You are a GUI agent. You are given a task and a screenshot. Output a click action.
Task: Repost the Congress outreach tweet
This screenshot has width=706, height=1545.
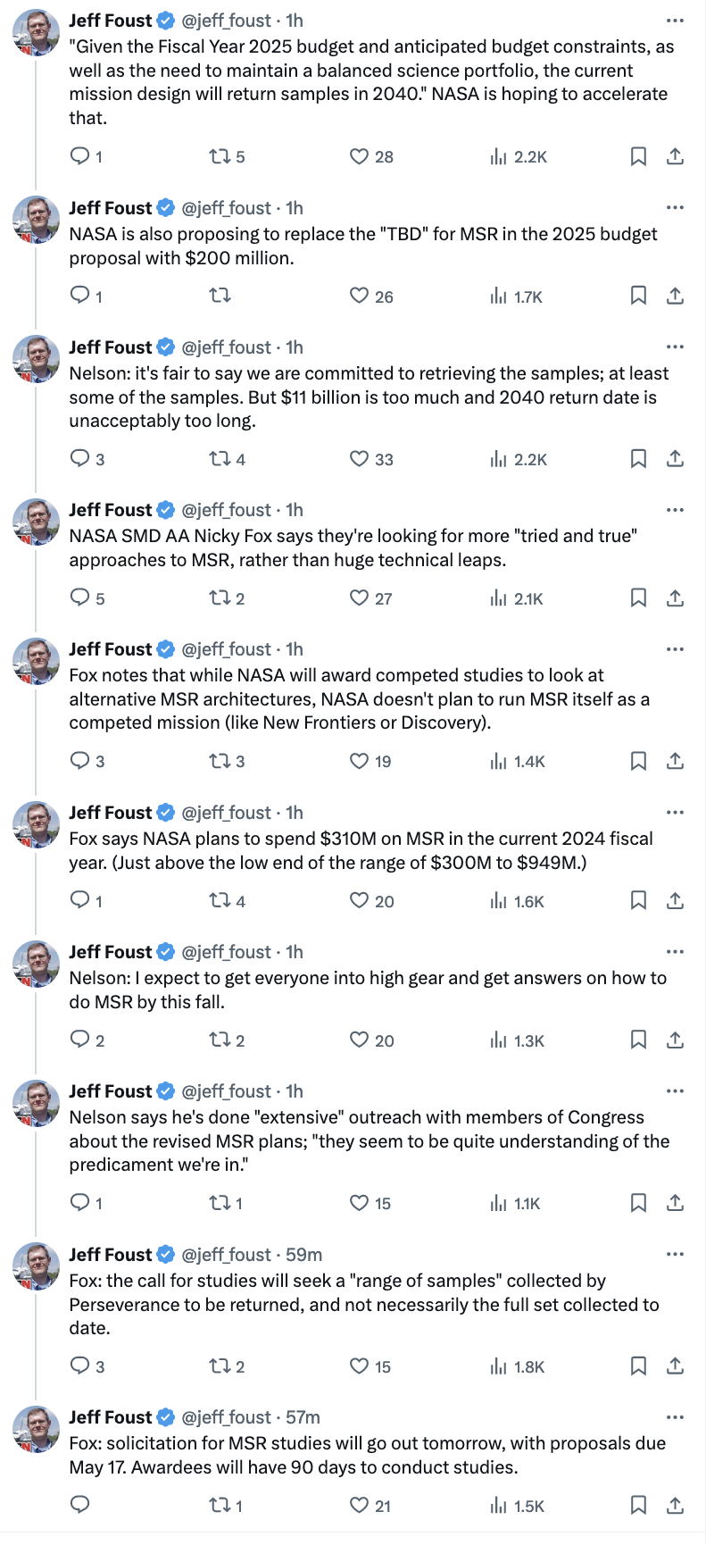[220, 1204]
